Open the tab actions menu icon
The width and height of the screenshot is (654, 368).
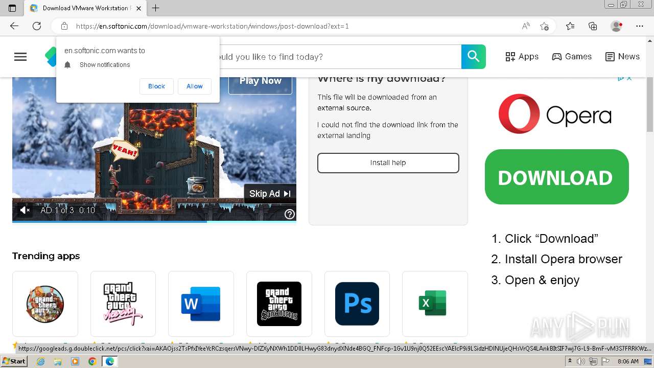tap(12, 8)
